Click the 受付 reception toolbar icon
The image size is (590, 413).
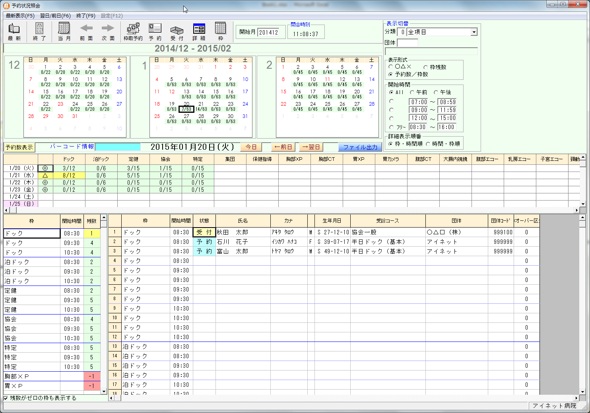[177, 32]
